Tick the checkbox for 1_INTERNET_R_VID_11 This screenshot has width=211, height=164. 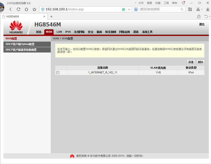point(58,73)
